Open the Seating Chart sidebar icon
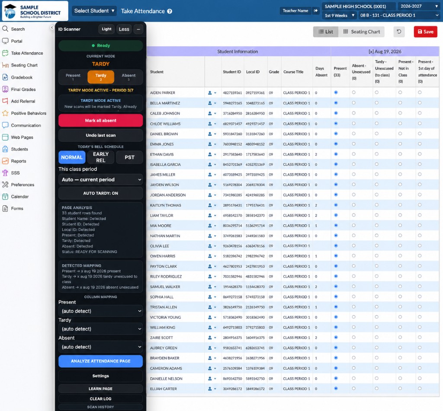This screenshot has height=411, width=443. (x=5, y=65)
